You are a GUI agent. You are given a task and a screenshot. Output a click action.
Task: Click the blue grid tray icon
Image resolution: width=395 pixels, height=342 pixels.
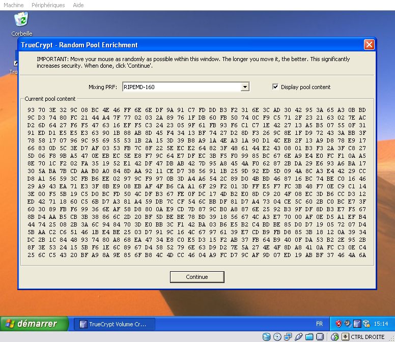point(357,324)
